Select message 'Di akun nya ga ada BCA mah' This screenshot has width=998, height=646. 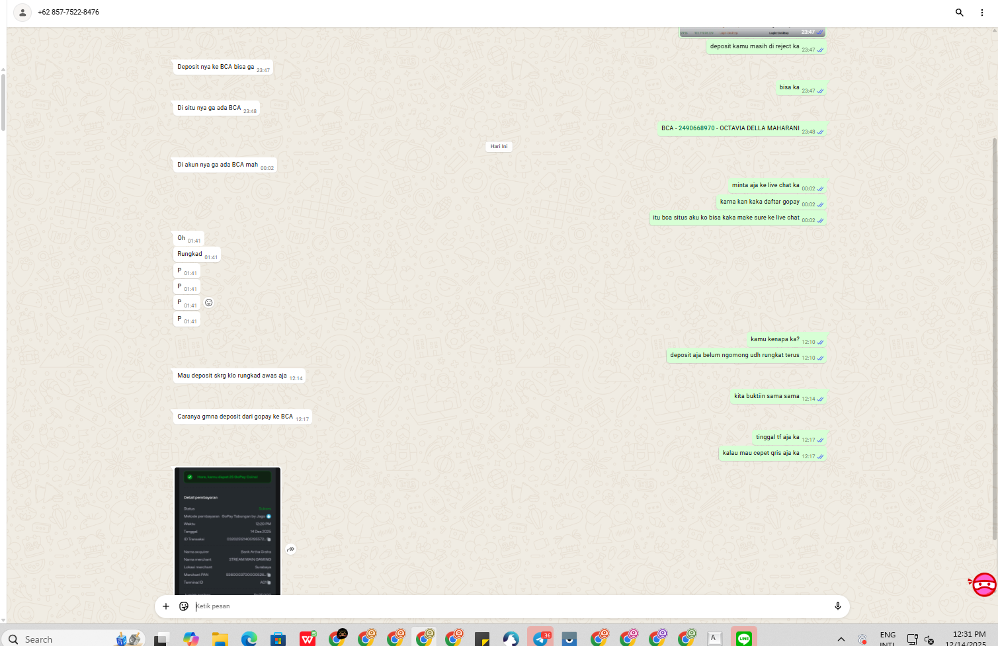(225, 165)
